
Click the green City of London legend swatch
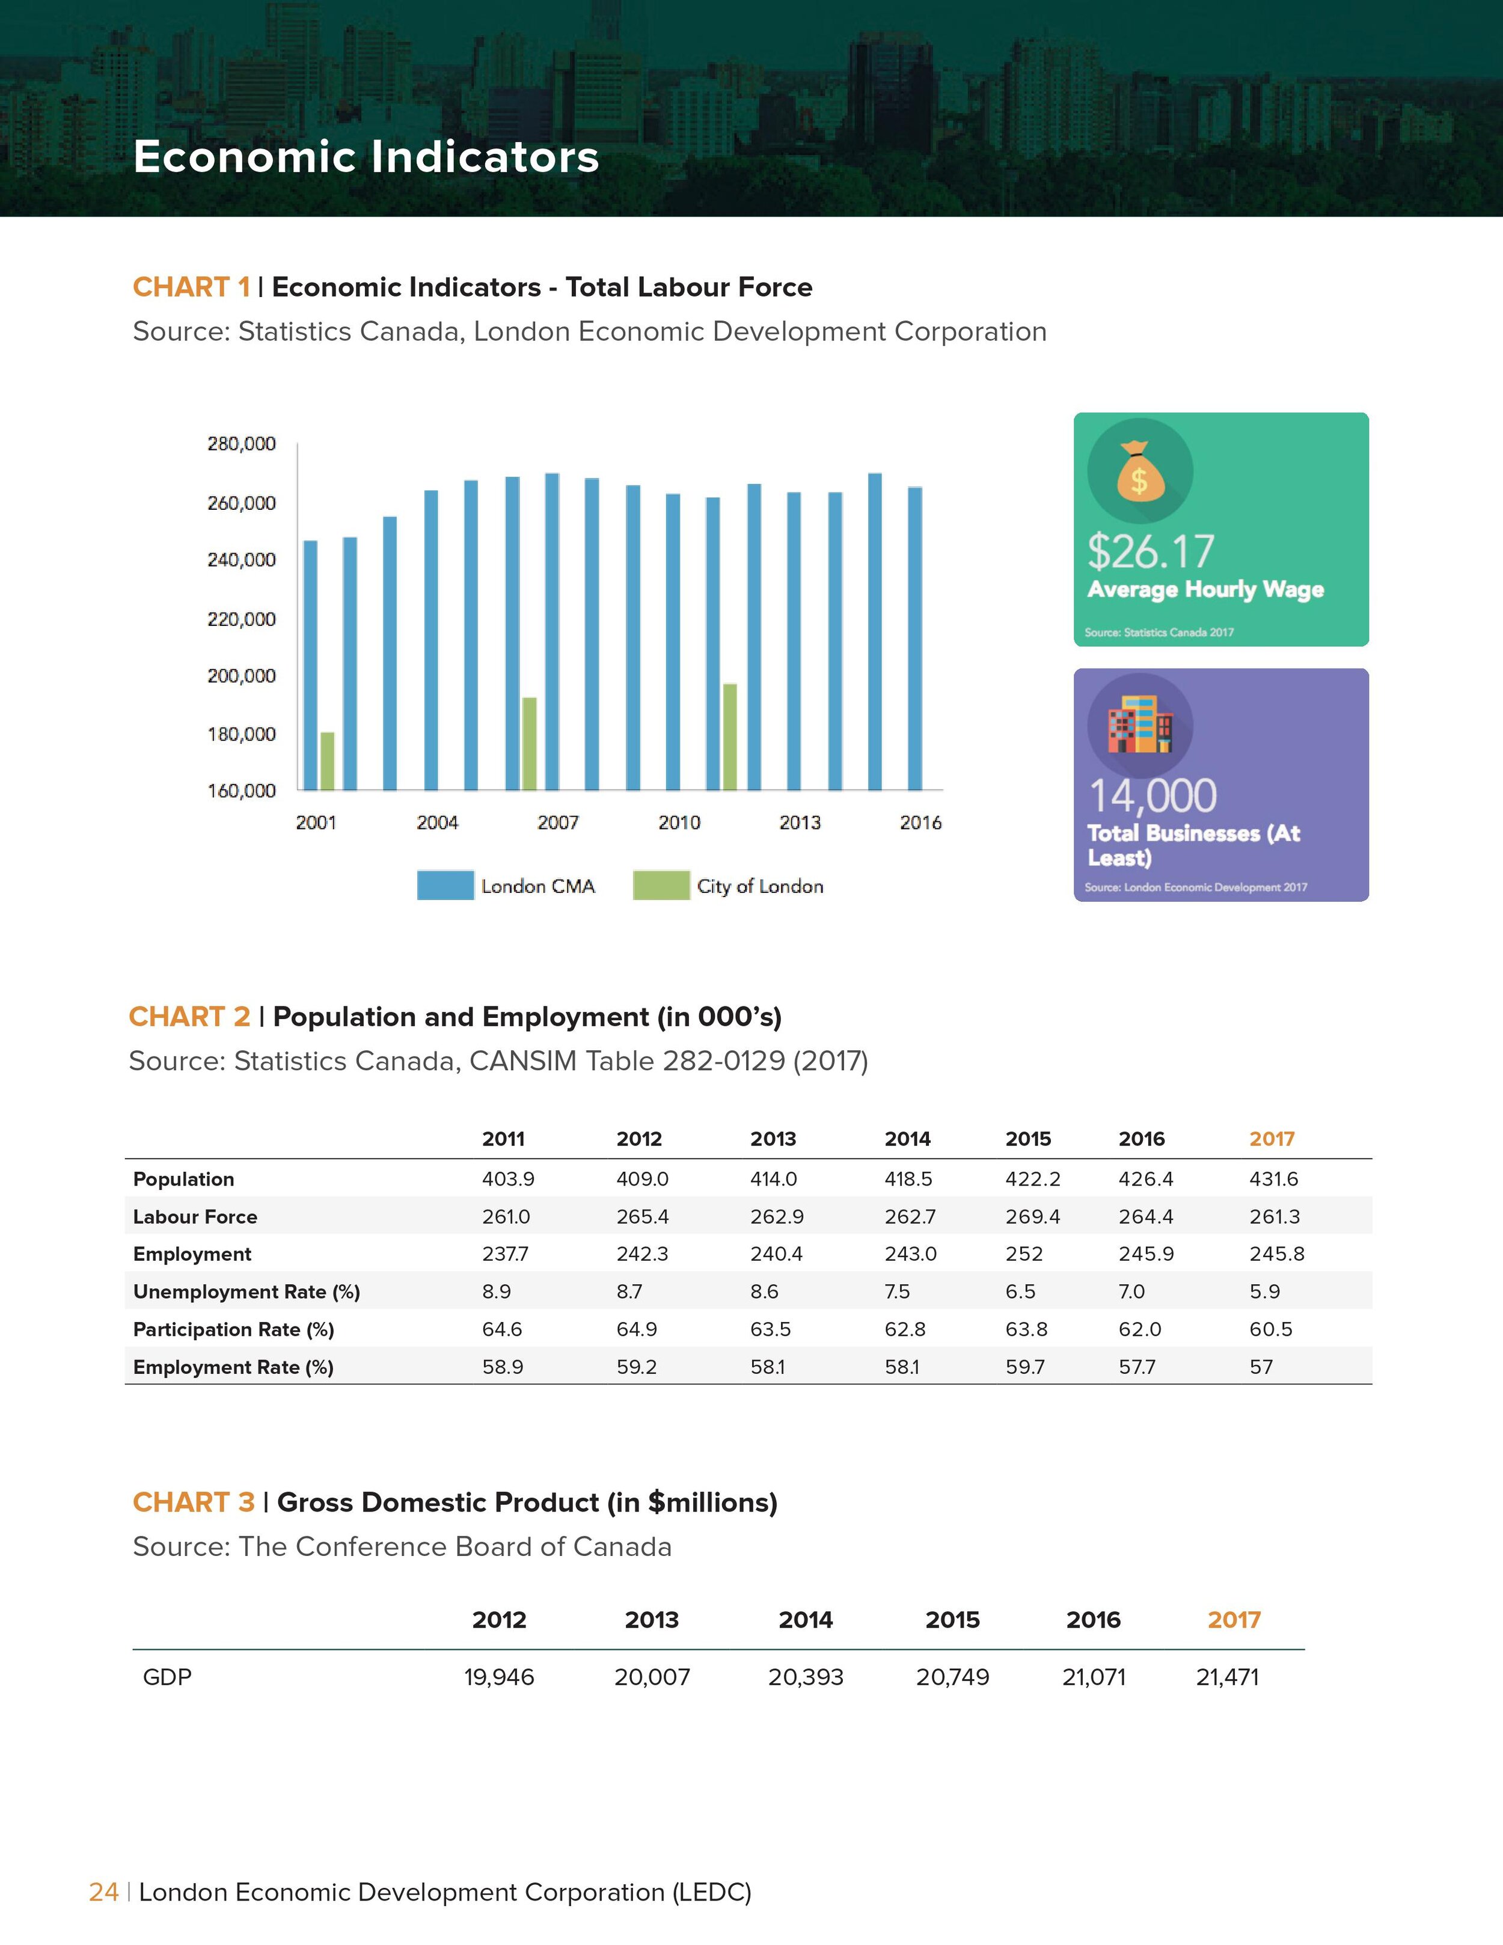point(661,885)
